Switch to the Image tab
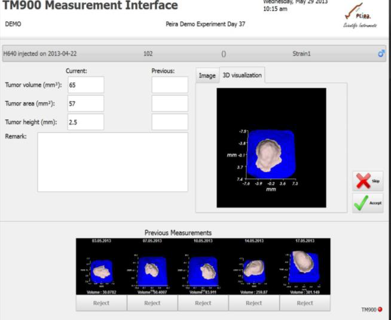Image resolution: width=391 pixels, height=320 pixels. (207, 76)
